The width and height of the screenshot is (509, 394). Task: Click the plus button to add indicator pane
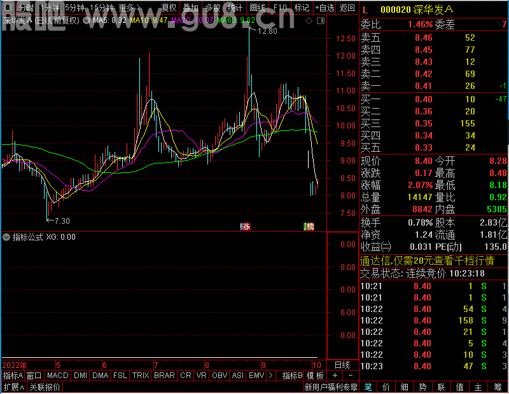[x=335, y=376]
